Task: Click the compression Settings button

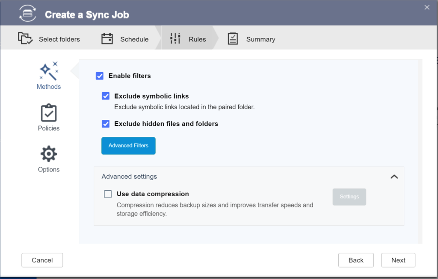Action: tap(349, 197)
